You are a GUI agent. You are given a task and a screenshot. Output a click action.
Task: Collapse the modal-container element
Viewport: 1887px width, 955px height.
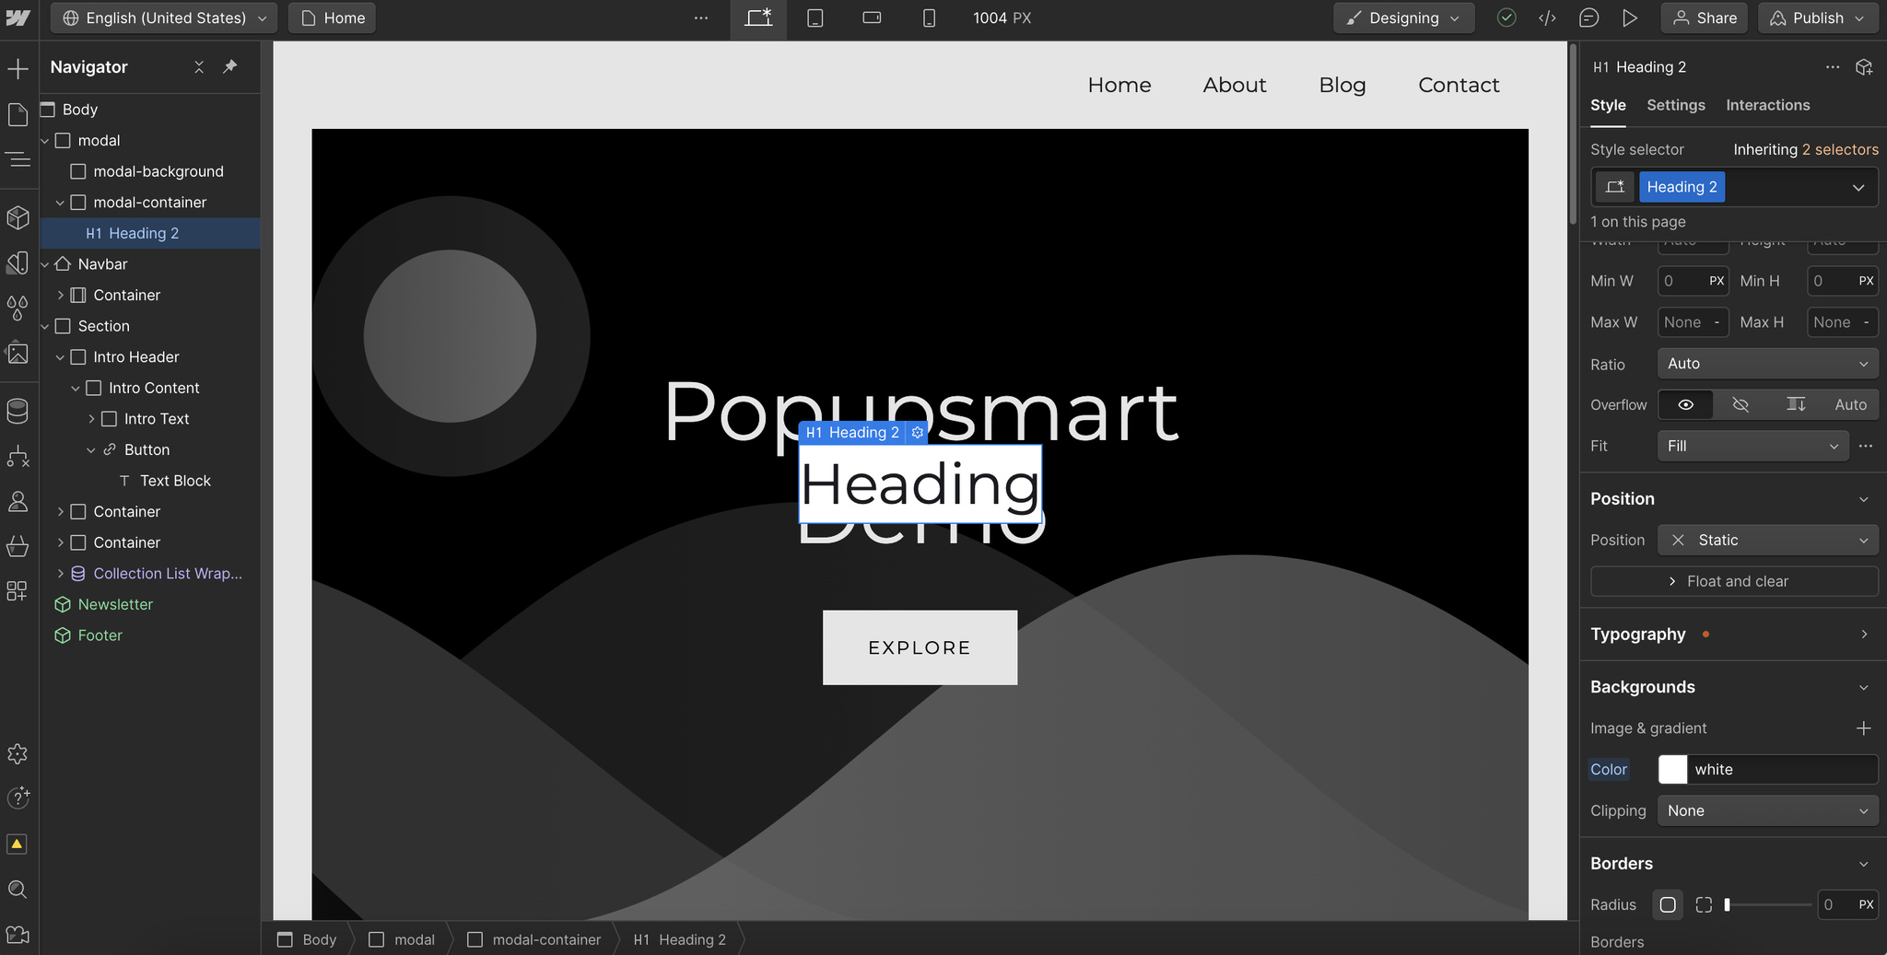click(x=60, y=203)
